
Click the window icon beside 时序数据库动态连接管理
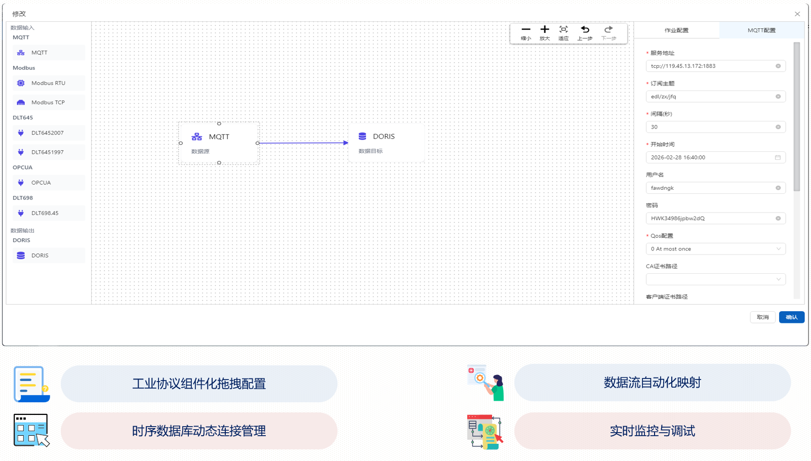tap(31, 430)
